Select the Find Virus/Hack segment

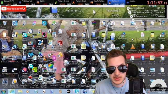tap(27, 3)
